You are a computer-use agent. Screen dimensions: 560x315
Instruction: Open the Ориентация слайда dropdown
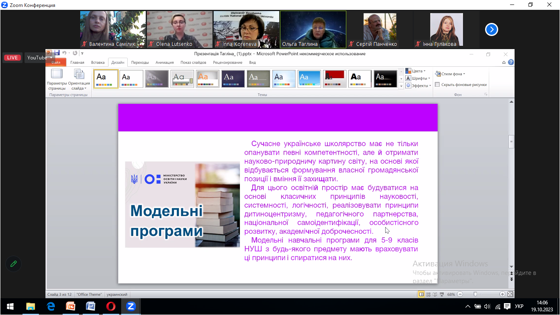pyautogui.click(x=79, y=79)
